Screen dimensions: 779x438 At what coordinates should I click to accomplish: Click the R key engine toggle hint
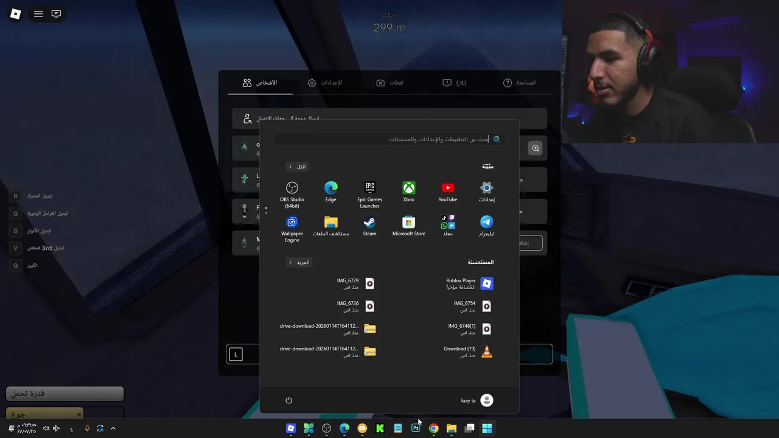click(x=16, y=196)
